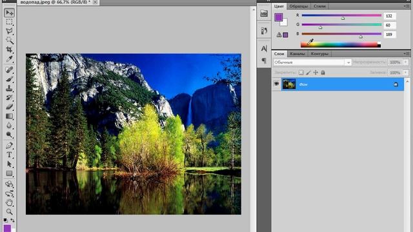Image resolution: width=413 pixels, height=232 pixels.
Task: Click the B value field 189
Action: click(x=390, y=34)
